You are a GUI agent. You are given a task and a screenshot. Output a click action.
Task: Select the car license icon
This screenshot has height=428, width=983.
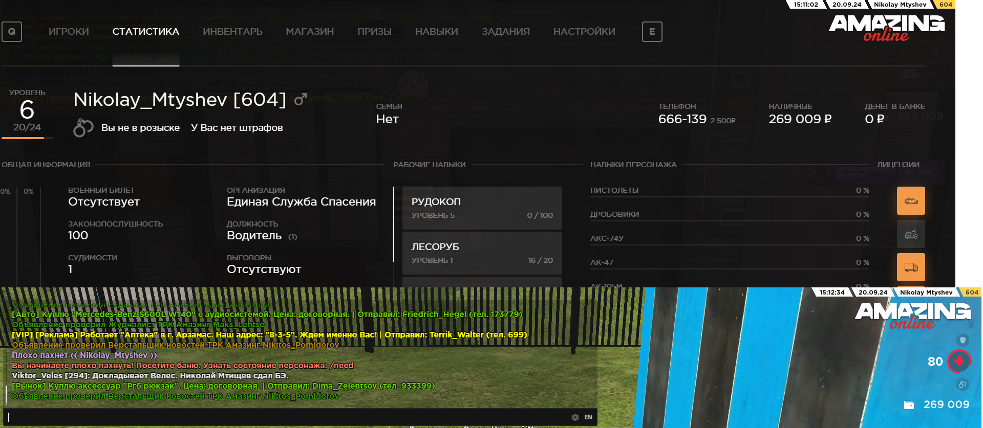coord(911,200)
